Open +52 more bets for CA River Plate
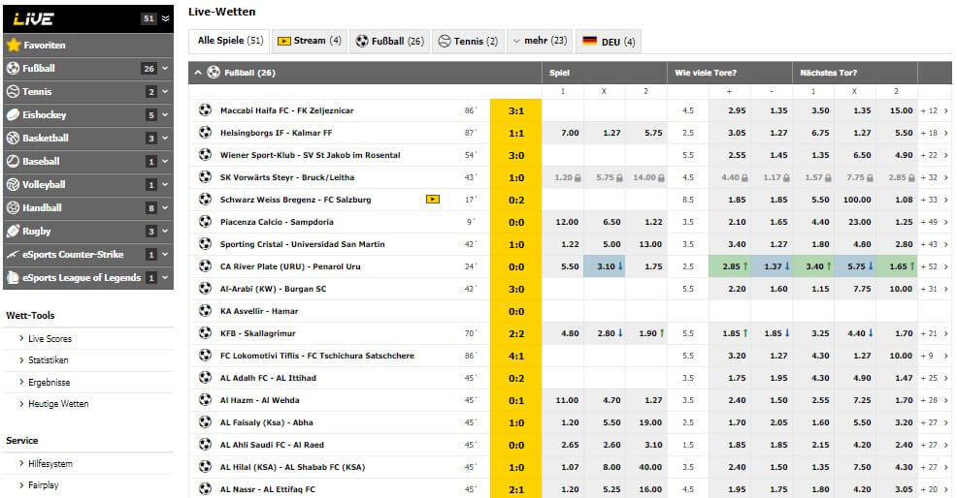This screenshot has width=957, height=498. pyautogui.click(x=934, y=266)
